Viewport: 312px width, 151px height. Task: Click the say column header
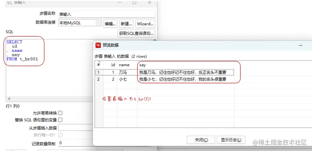pos(186,65)
